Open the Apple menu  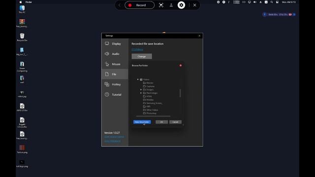[21, 2]
